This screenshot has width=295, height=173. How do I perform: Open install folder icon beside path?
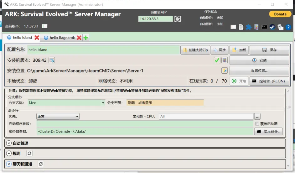pyautogui.click(x=225, y=71)
